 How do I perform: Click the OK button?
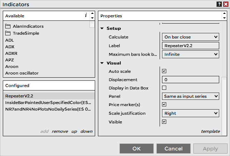point(137,149)
